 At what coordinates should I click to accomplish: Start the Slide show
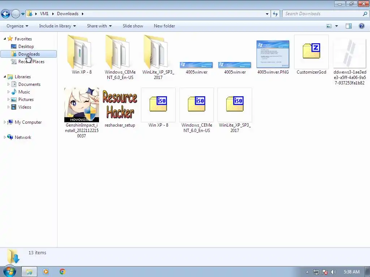click(133, 26)
